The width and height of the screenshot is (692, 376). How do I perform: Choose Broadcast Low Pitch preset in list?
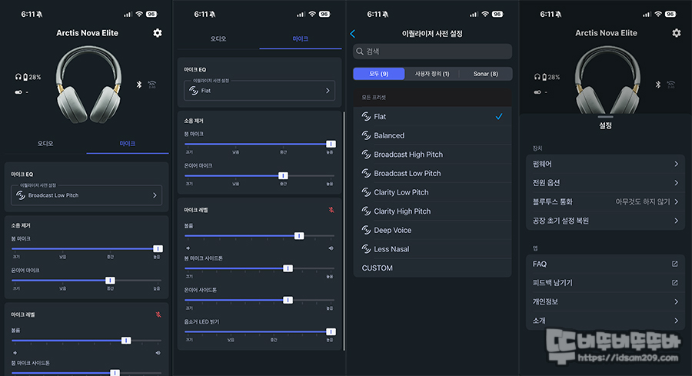pos(432,174)
